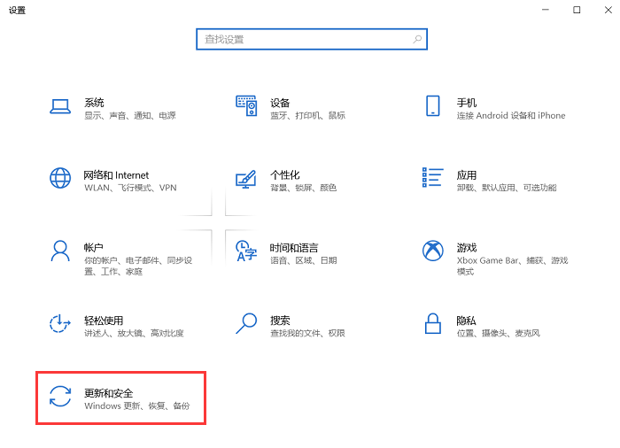Click description 背景、锁屏、颜色

coord(303,188)
